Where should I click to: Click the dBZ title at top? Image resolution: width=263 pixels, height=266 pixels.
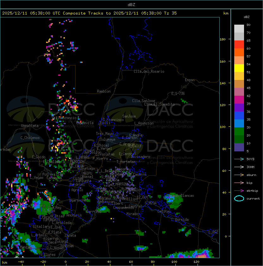click(x=131, y=4)
